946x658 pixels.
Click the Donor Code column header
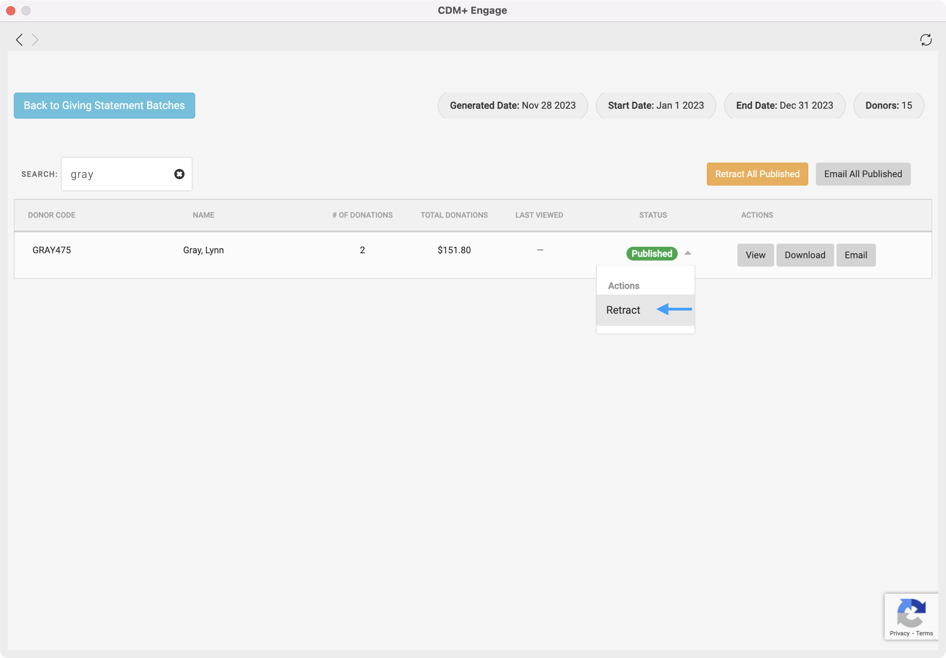tap(51, 215)
